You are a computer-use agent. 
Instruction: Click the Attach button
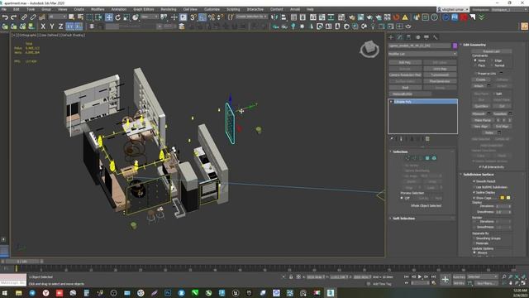(x=479, y=86)
